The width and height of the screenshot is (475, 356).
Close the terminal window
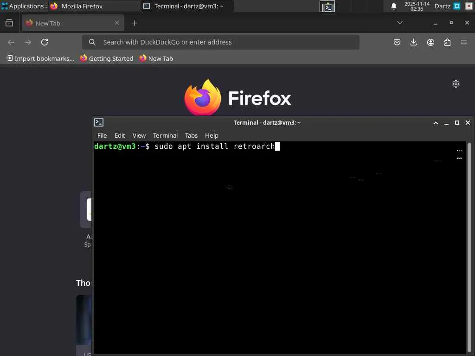point(468,122)
